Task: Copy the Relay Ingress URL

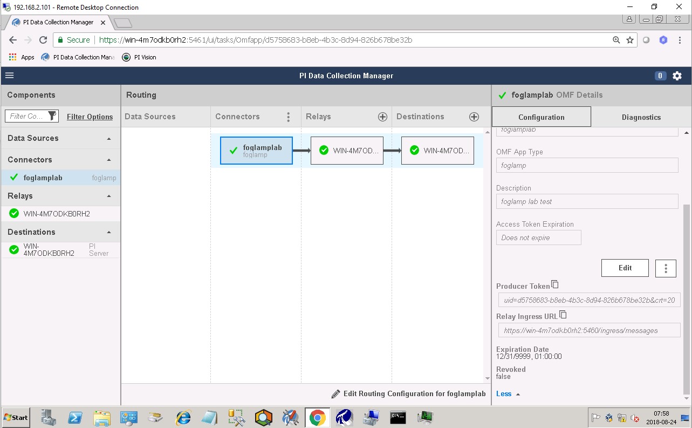Action: 563,315
